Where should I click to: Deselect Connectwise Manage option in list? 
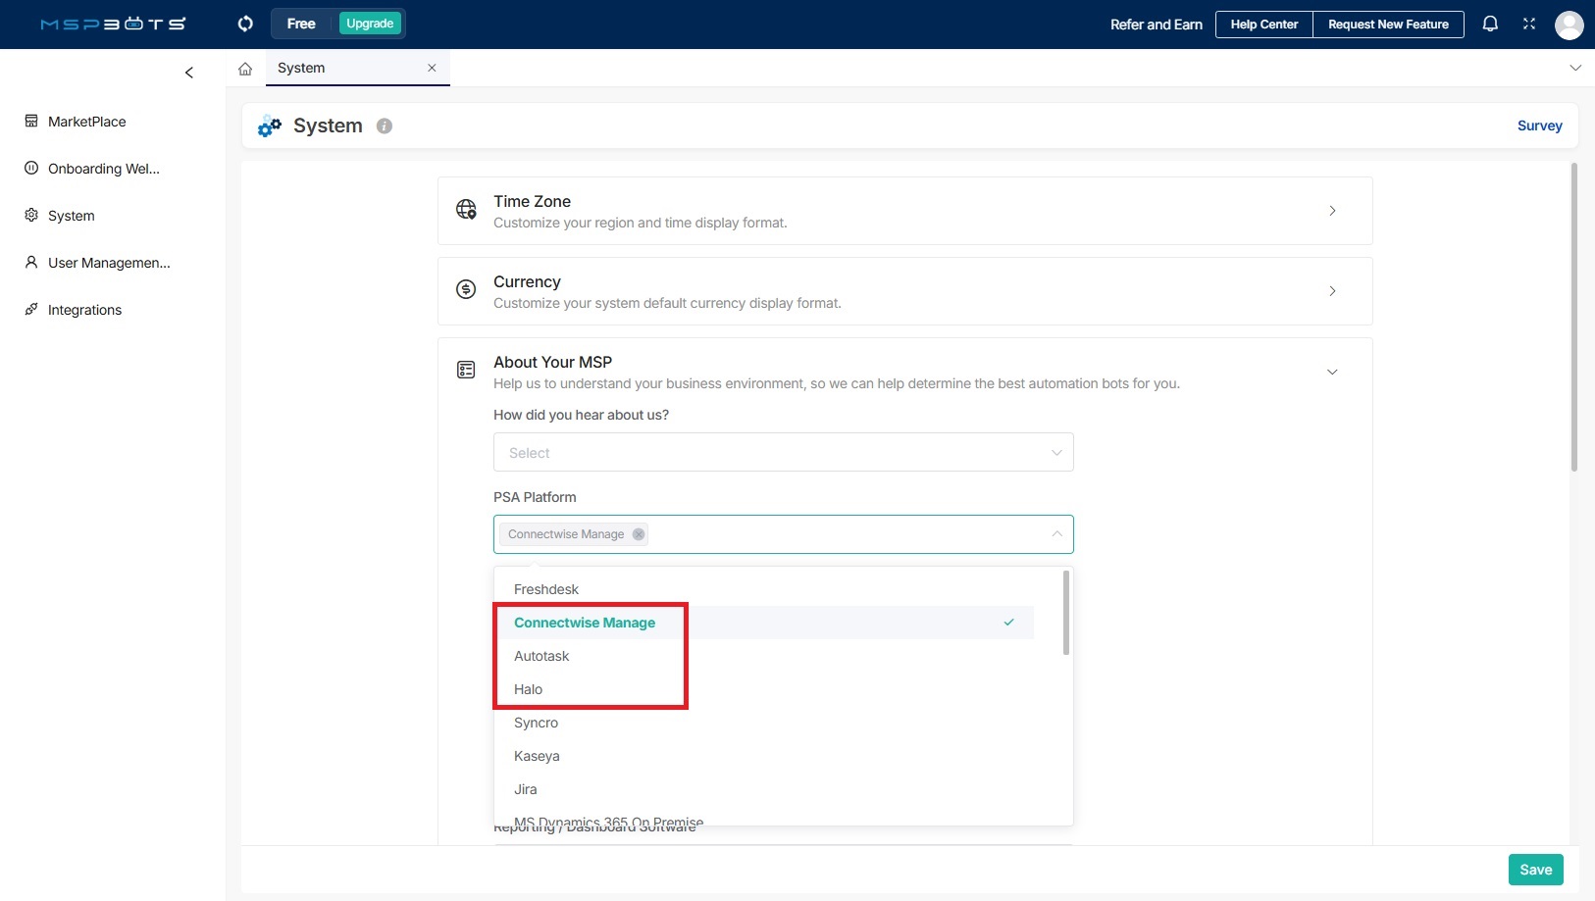pyautogui.click(x=585, y=623)
